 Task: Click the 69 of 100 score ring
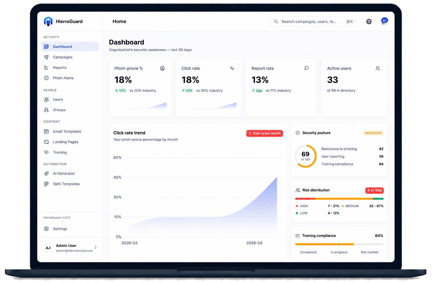click(x=305, y=156)
